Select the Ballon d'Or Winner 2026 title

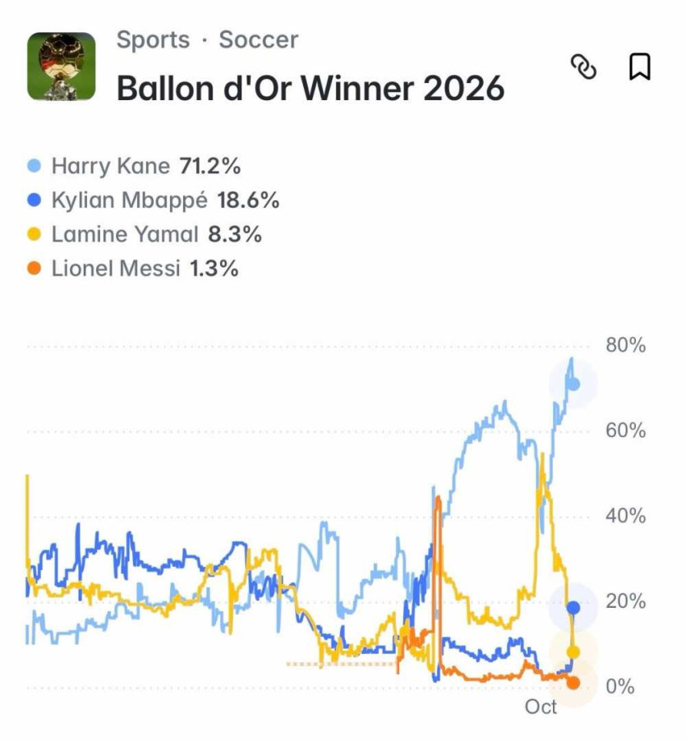click(x=311, y=89)
